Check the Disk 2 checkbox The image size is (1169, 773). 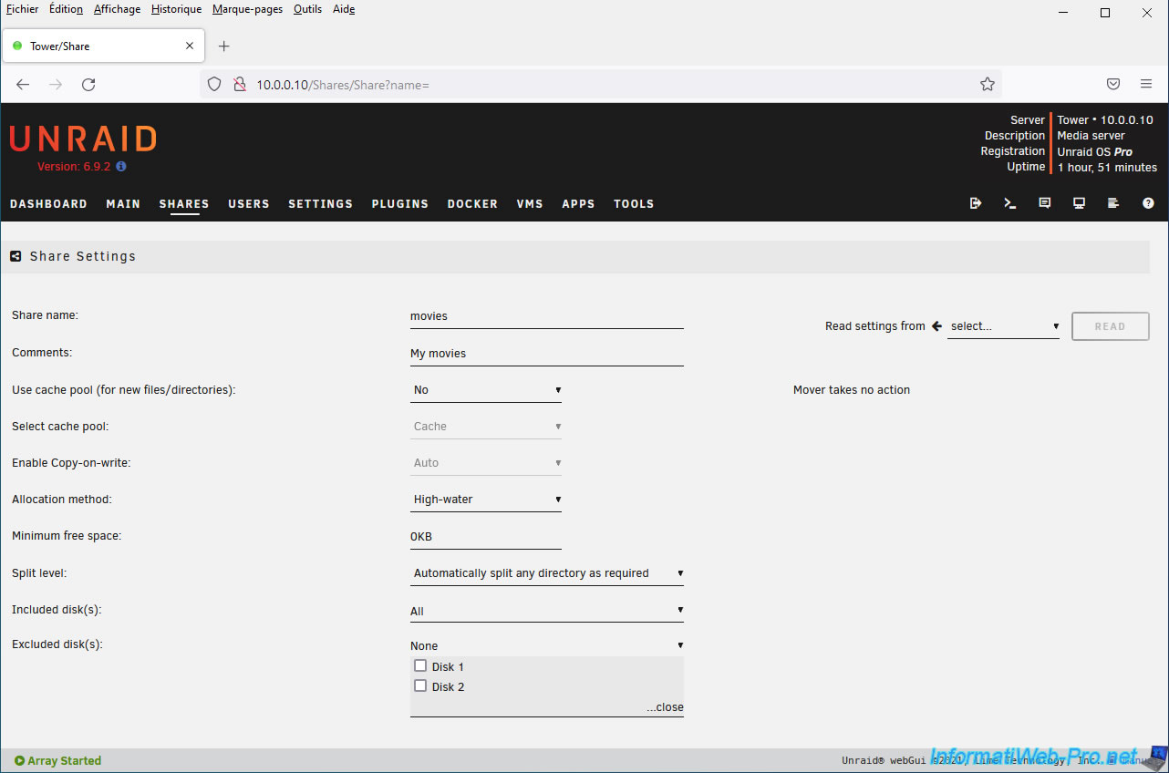coord(420,686)
